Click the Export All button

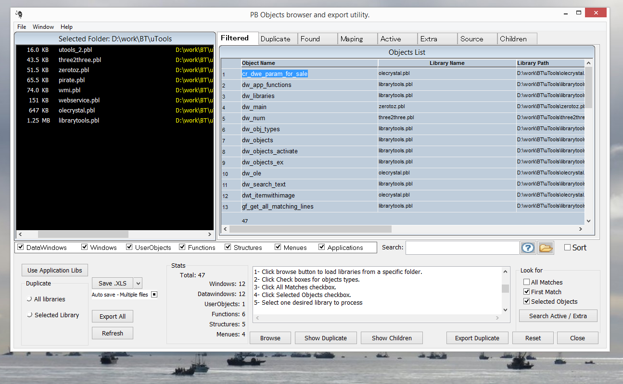coord(113,316)
